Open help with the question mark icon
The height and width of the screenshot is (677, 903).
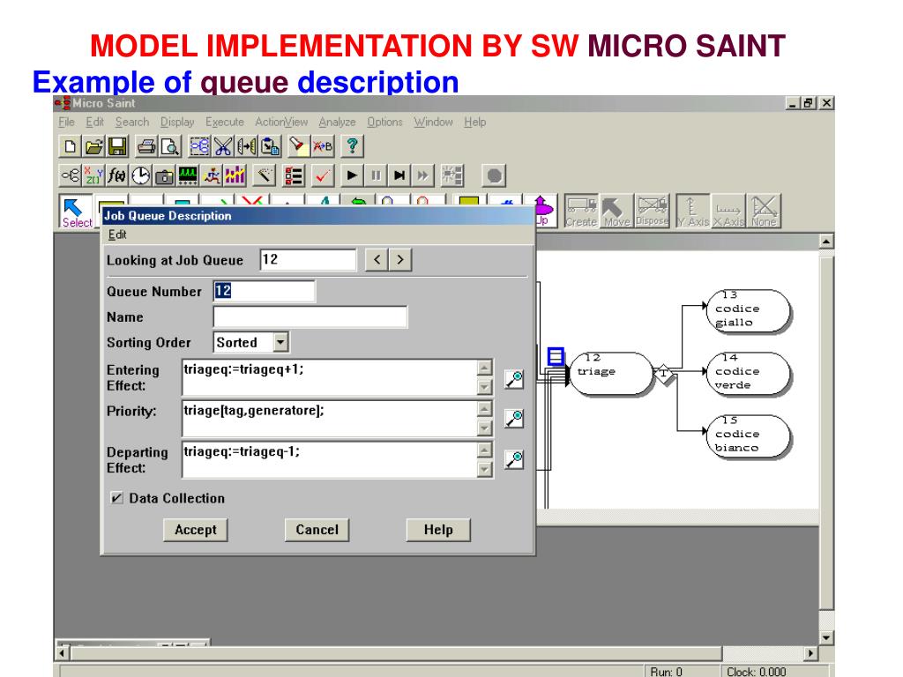click(352, 146)
